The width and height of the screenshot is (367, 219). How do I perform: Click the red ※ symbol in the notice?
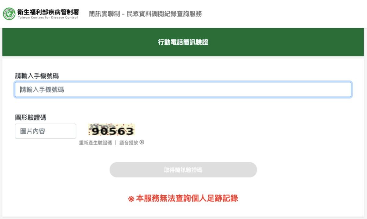click(x=131, y=199)
